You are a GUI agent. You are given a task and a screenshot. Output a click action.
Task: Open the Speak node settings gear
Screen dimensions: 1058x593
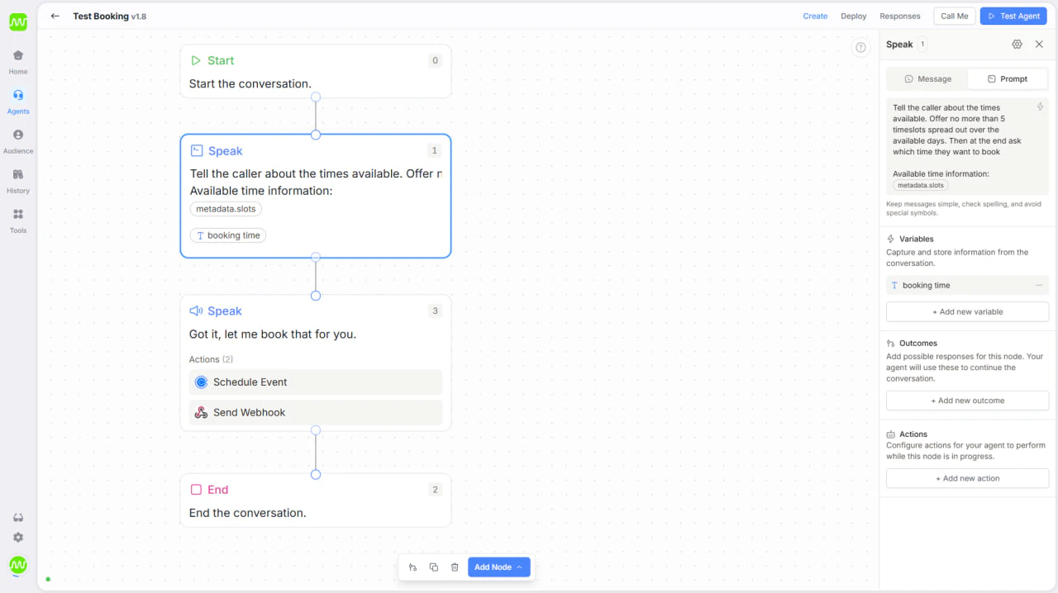pos(1017,44)
